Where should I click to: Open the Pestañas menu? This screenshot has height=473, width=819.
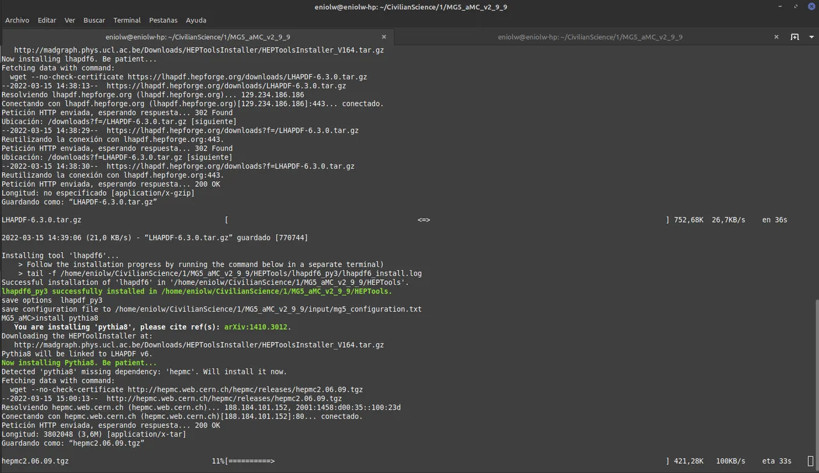(x=163, y=20)
